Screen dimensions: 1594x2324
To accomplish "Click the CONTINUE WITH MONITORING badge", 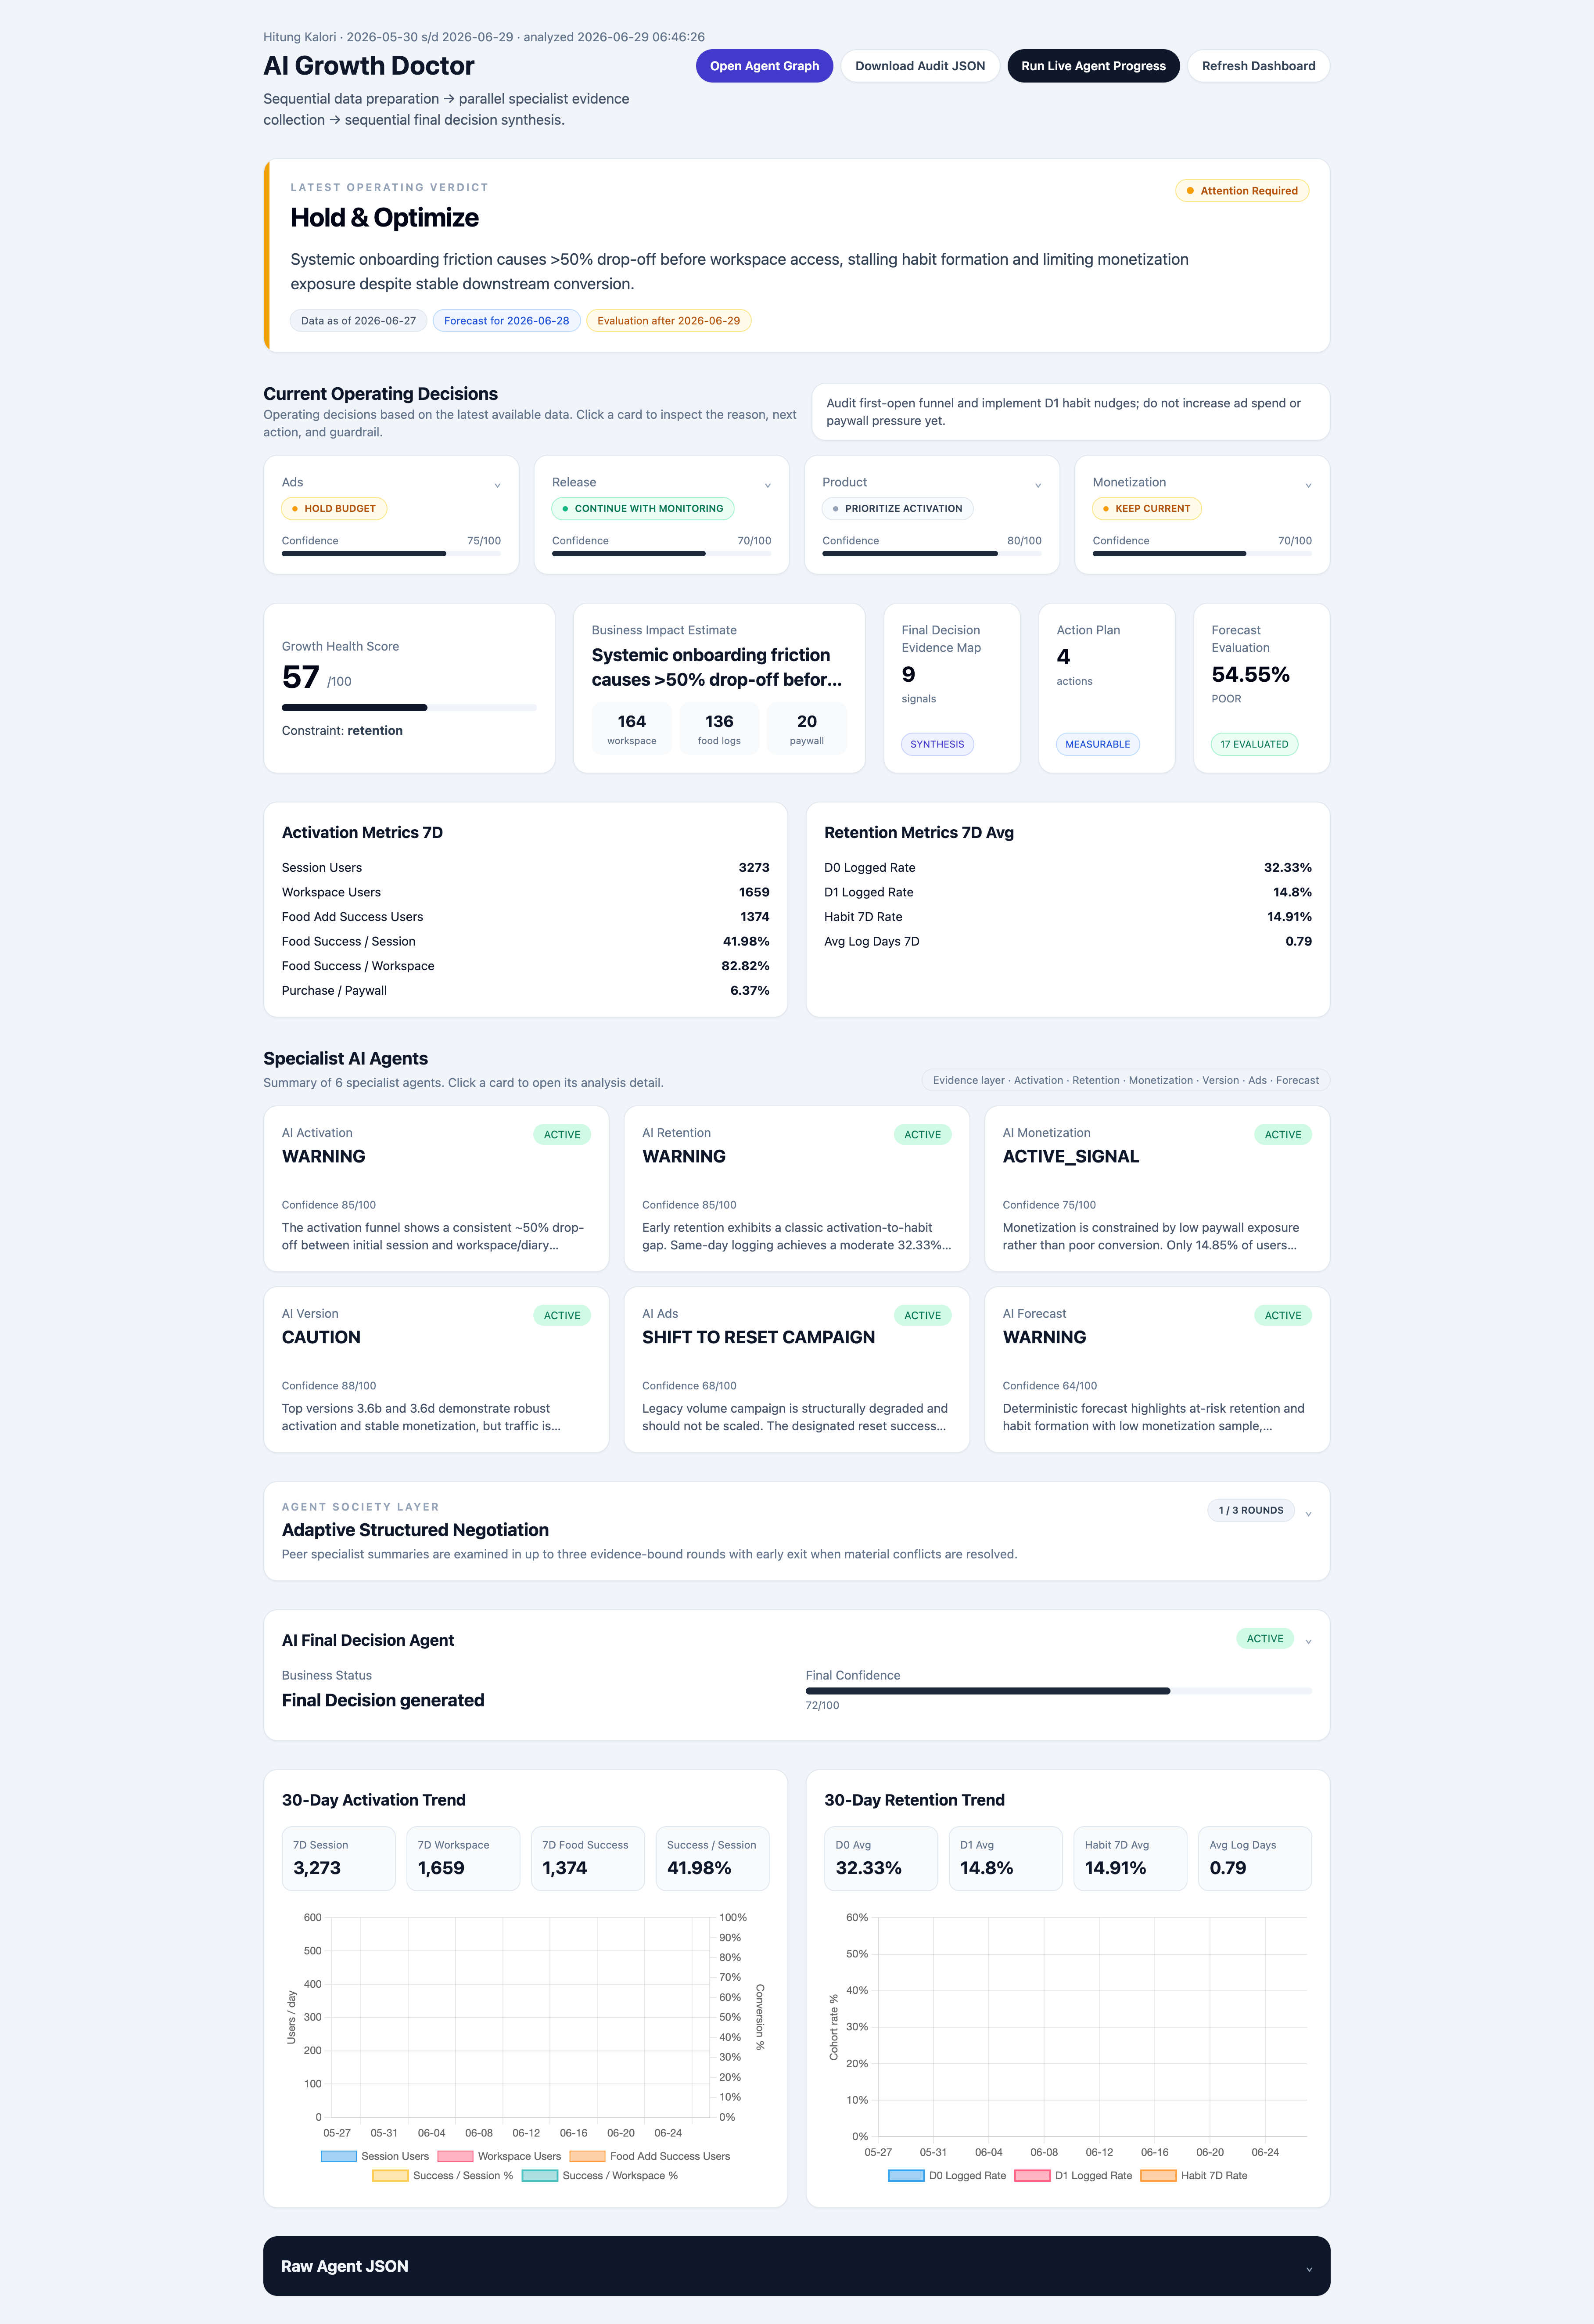I will click(x=643, y=509).
